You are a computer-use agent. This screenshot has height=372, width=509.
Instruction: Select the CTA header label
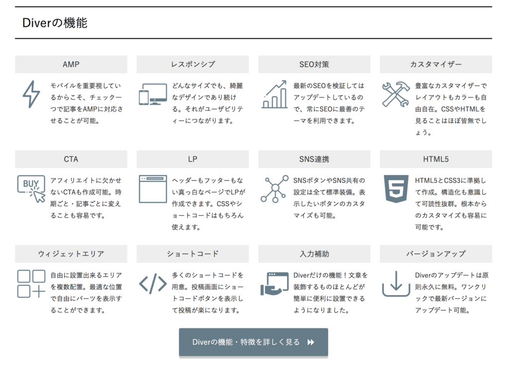[71, 159]
